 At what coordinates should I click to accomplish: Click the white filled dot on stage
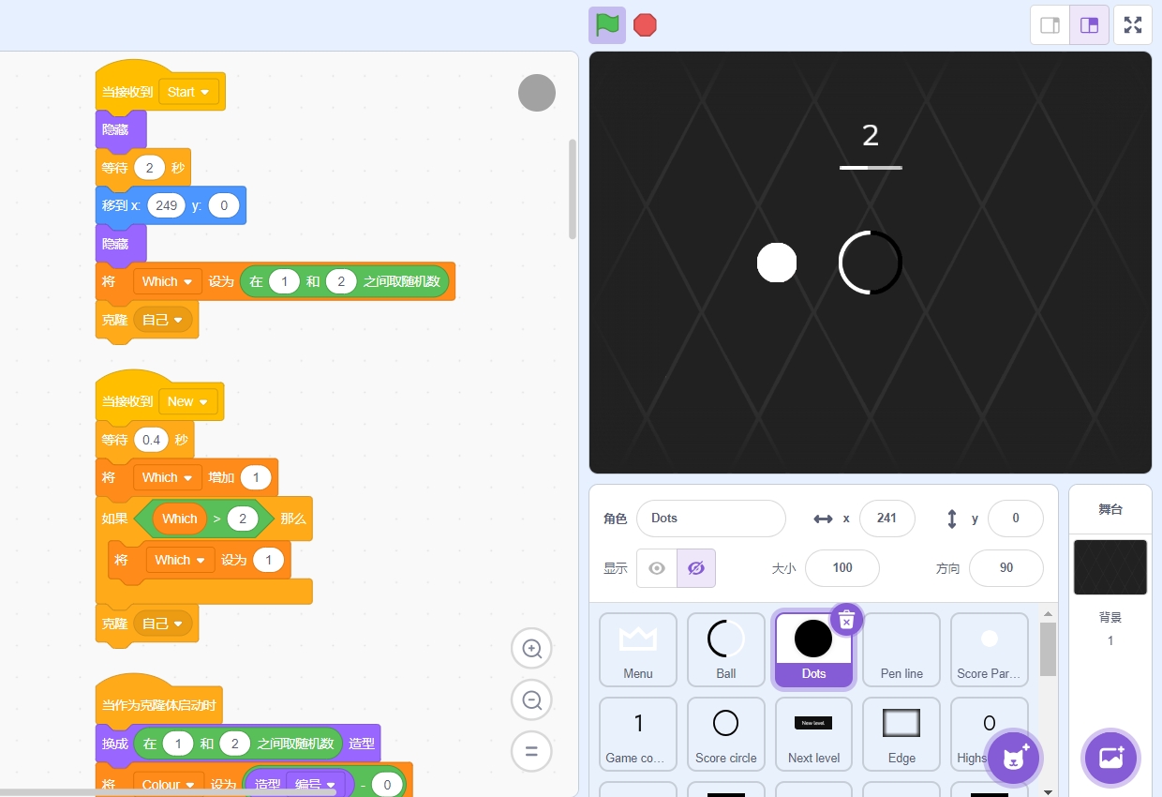[x=776, y=263]
